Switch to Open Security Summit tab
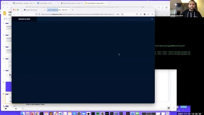The image size is (204, 115). point(71,3)
